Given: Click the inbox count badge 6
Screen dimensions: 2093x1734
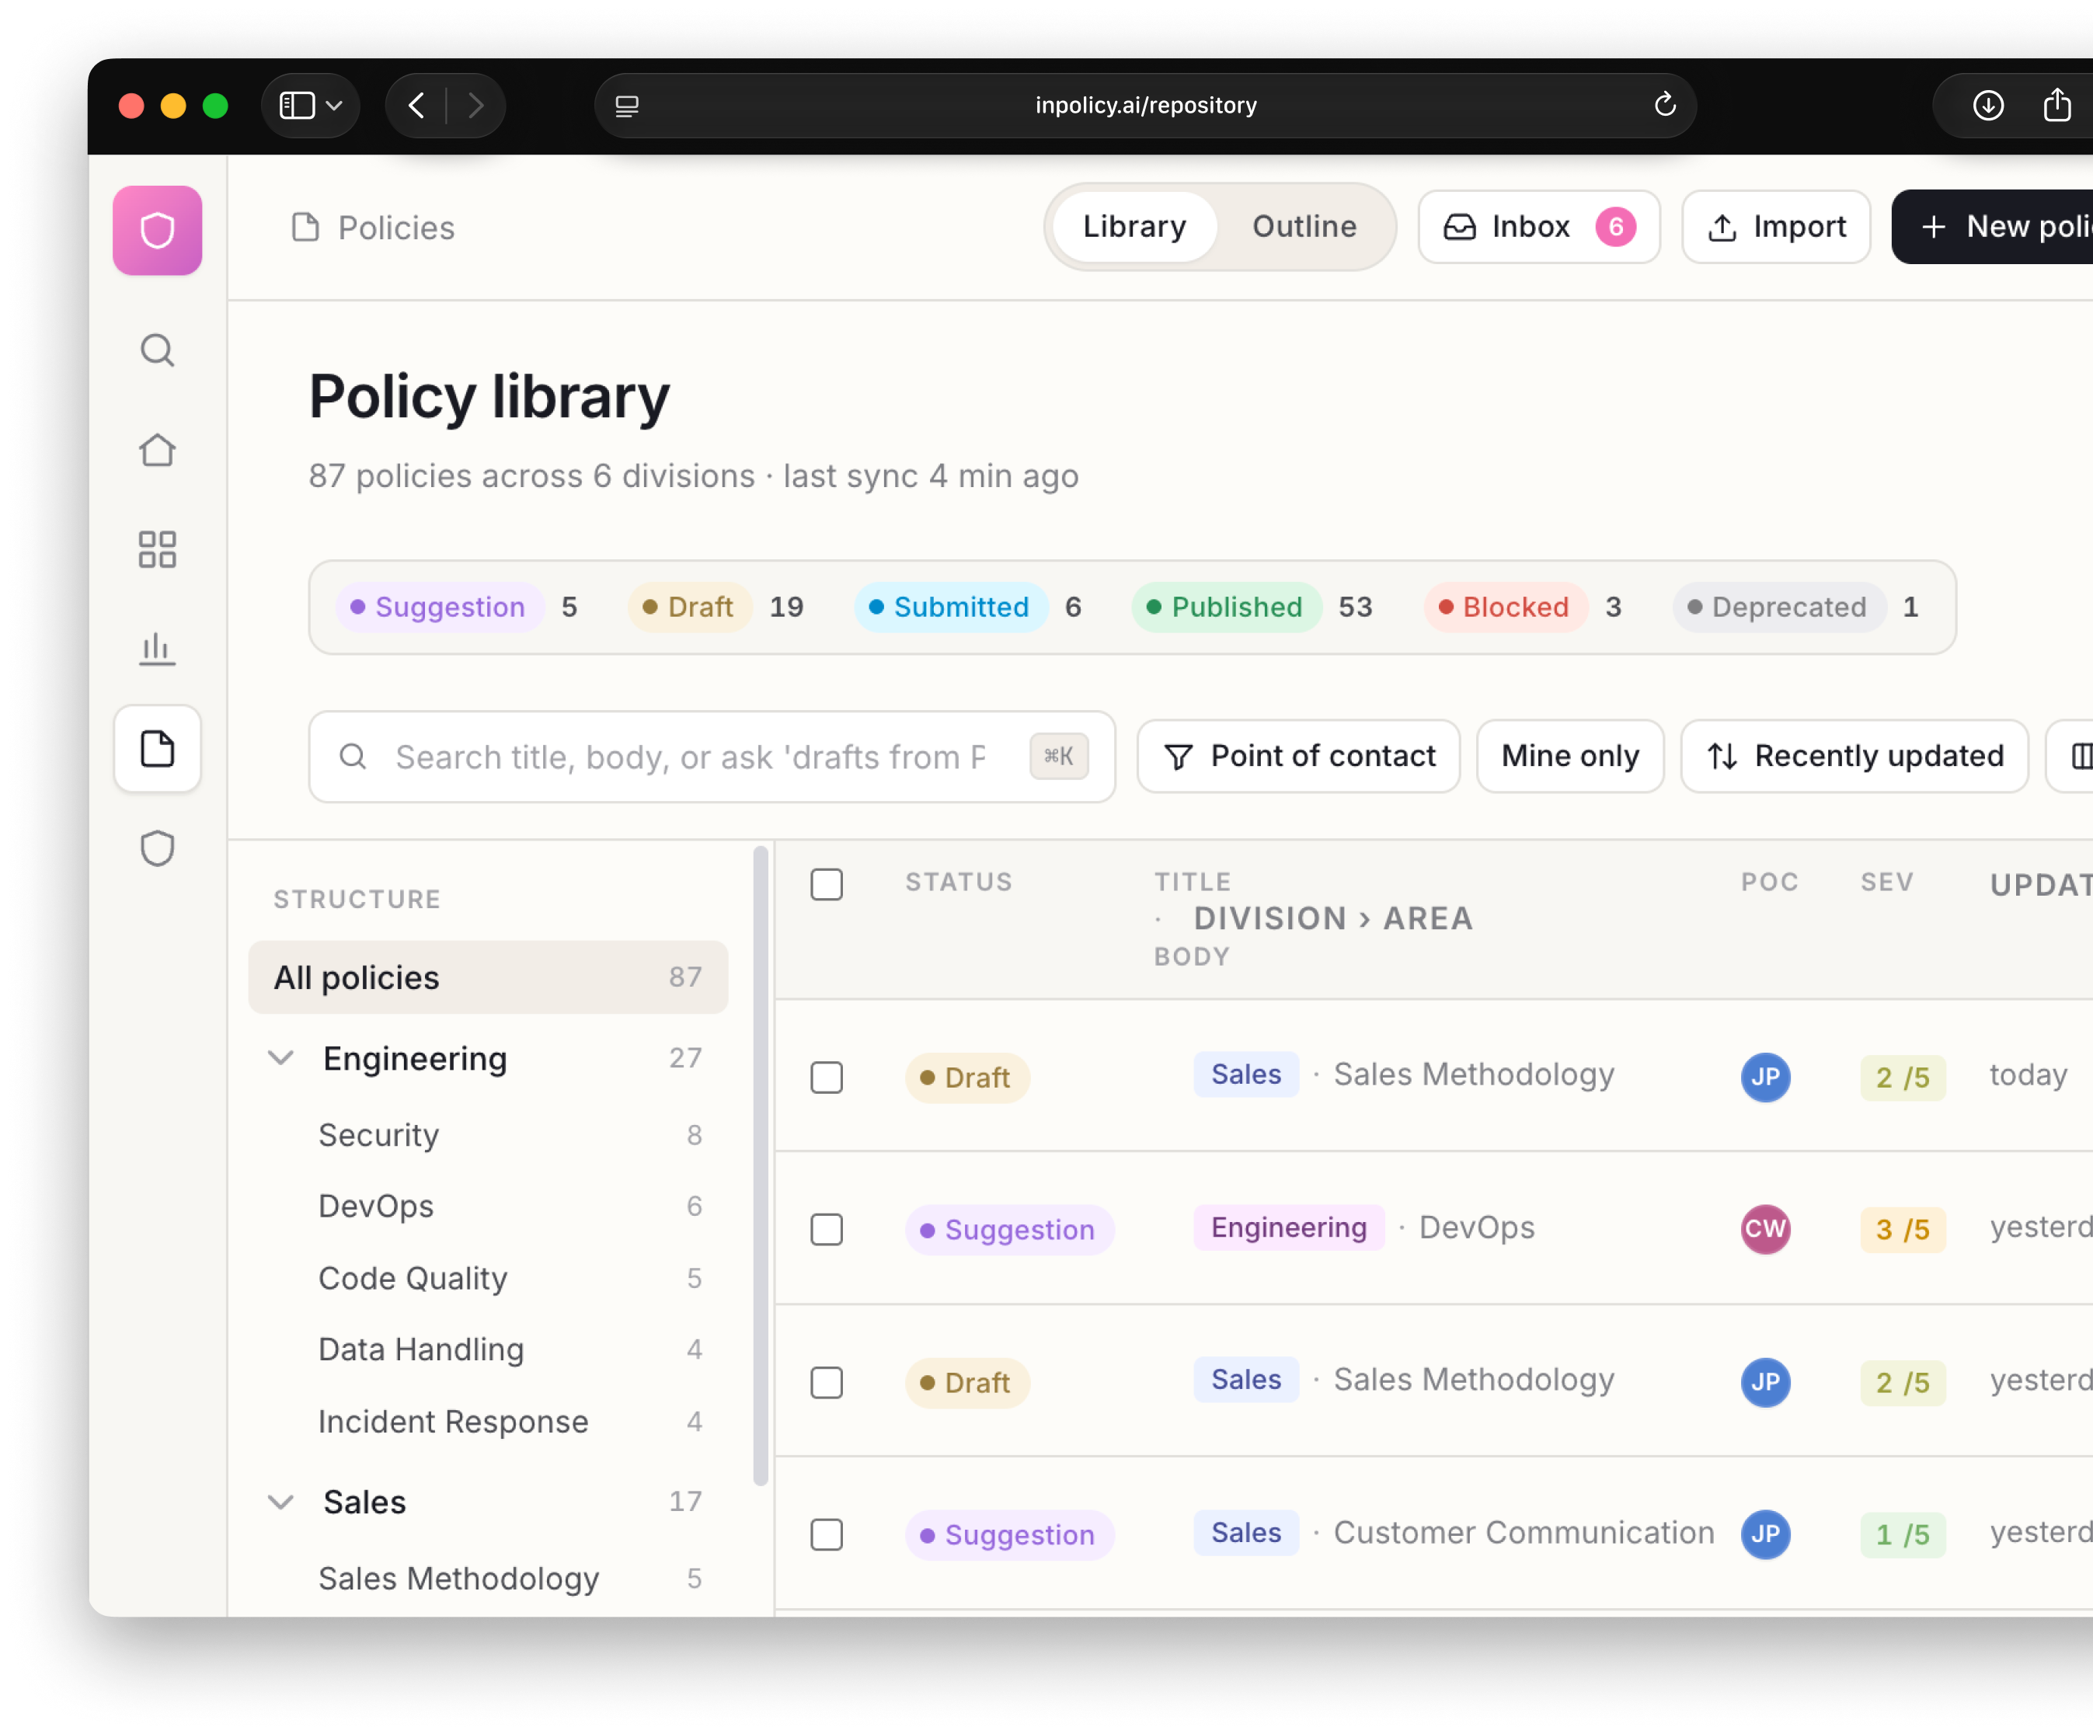Looking at the screenshot, I should click(1616, 226).
